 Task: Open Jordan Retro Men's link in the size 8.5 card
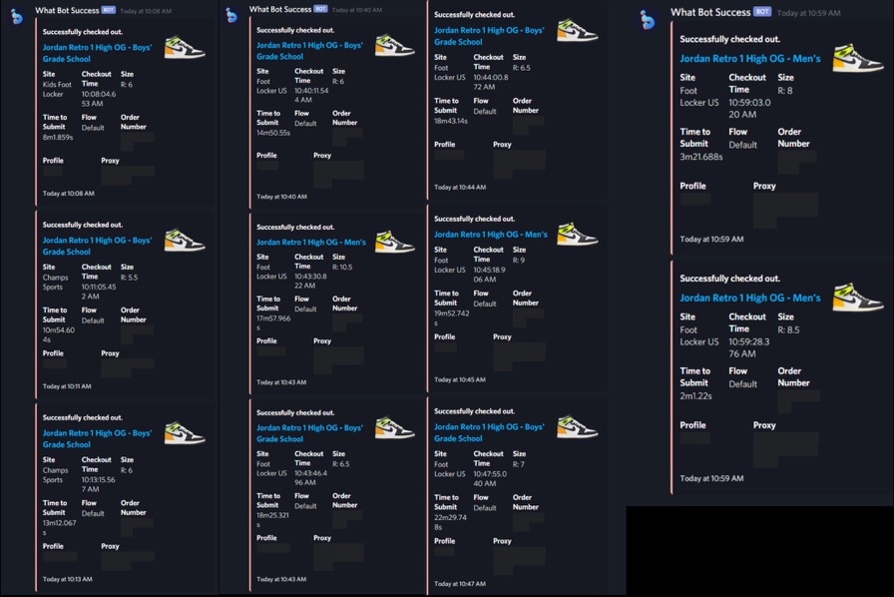point(749,298)
